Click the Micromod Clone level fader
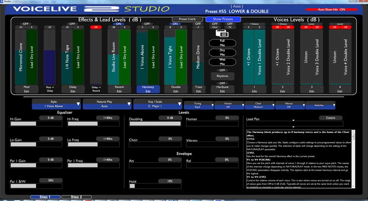Image resolution: width=368 pixels, height=201 pixels. click(21, 57)
